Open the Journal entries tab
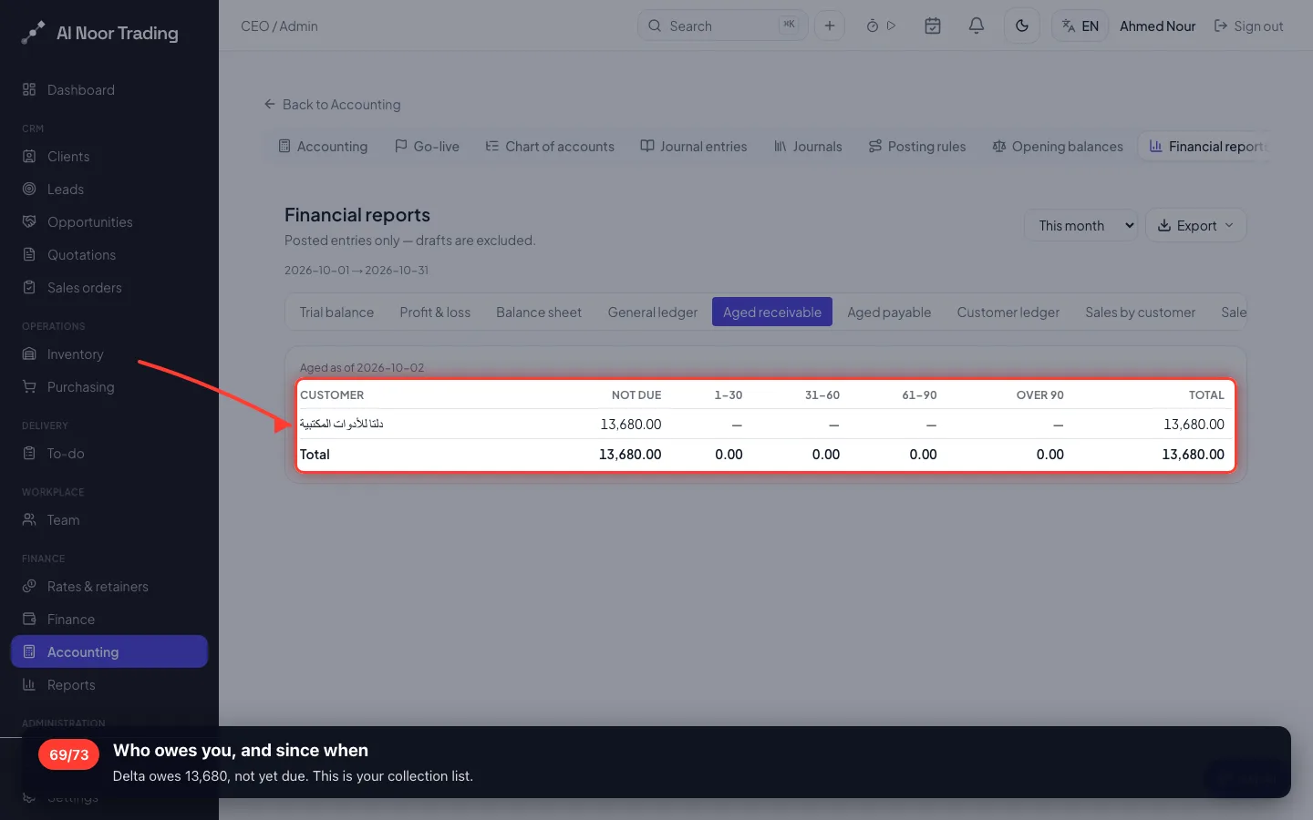This screenshot has height=820, width=1313. (694, 146)
